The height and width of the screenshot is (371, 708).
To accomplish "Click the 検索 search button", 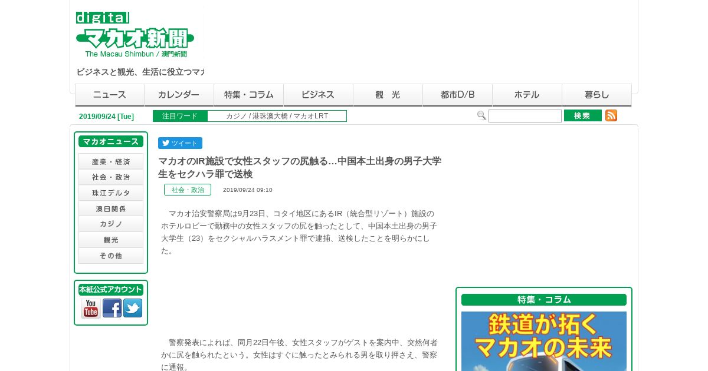I will pyautogui.click(x=583, y=115).
